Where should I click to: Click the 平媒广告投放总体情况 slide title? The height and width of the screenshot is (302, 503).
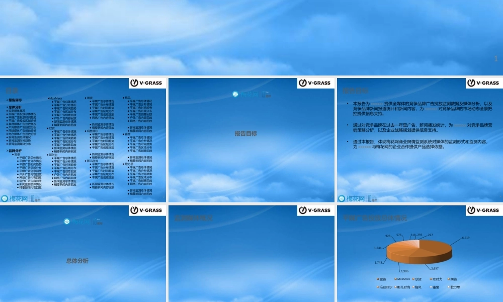375,218
